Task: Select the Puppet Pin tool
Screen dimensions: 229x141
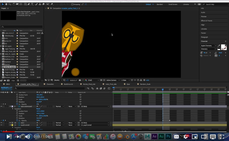Action: point(52,4)
